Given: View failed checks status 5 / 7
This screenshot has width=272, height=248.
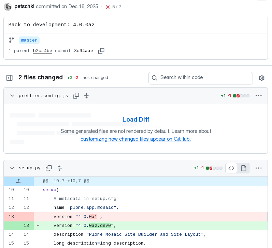Looking at the screenshot, I should tap(113, 7).
